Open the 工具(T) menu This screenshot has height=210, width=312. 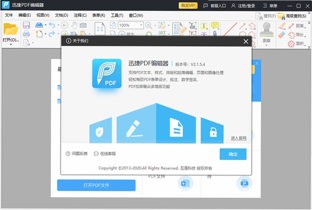pos(117,15)
